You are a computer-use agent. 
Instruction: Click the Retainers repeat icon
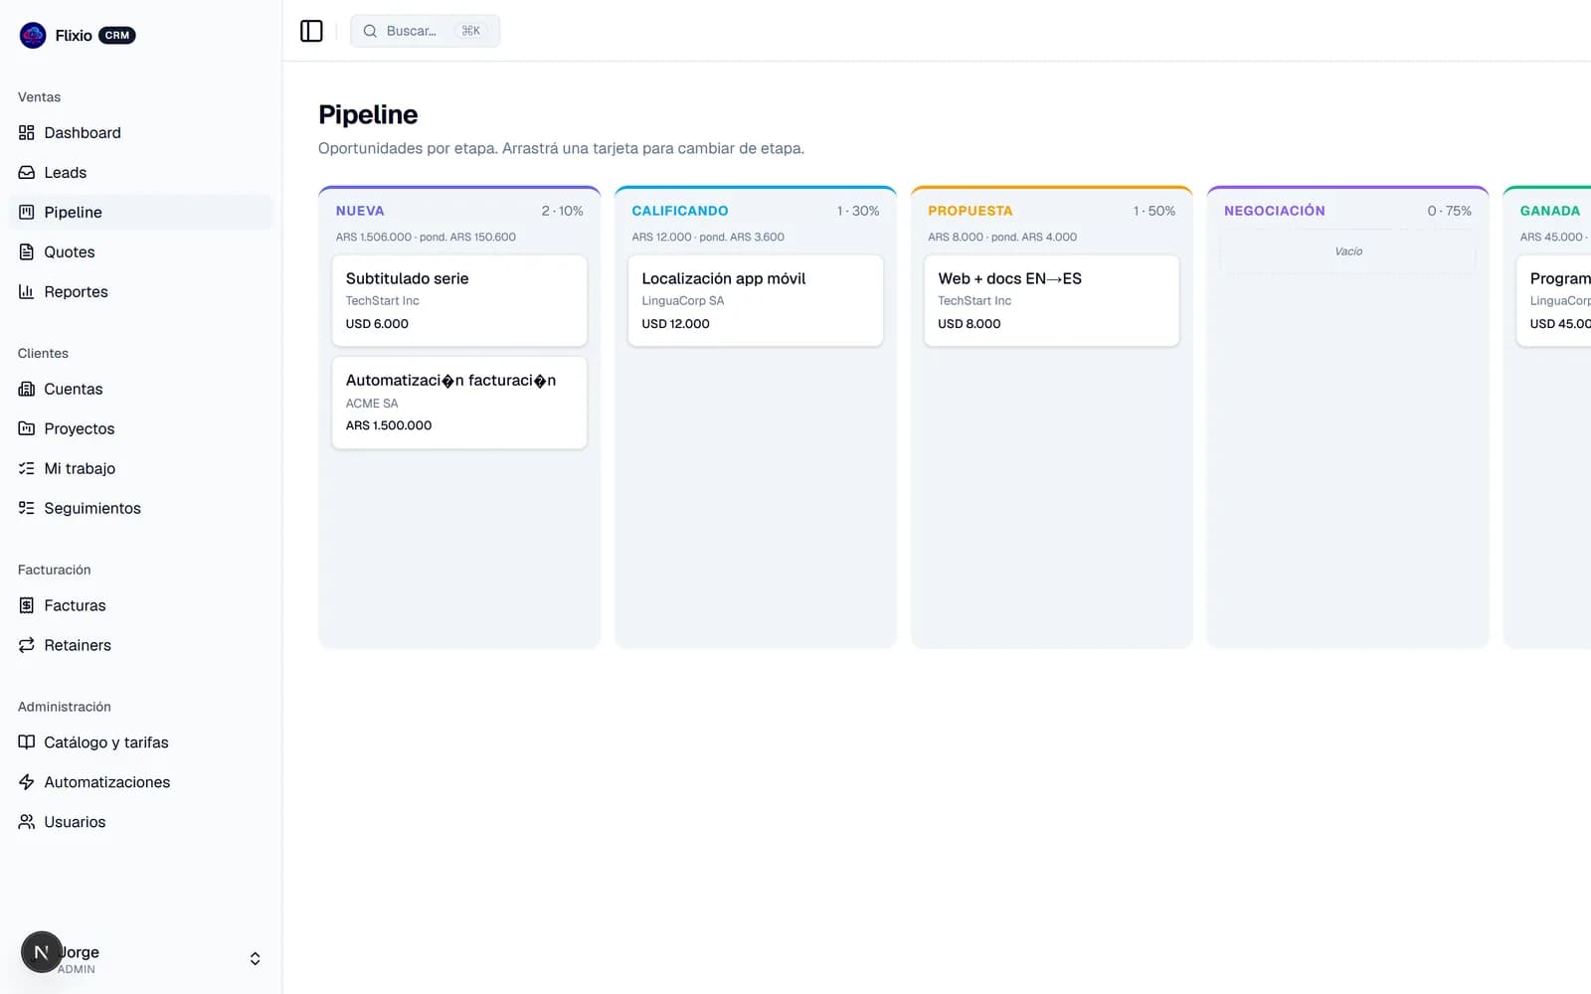27,645
